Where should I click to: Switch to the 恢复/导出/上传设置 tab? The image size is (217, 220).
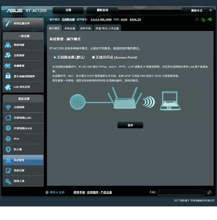coord(107,28)
